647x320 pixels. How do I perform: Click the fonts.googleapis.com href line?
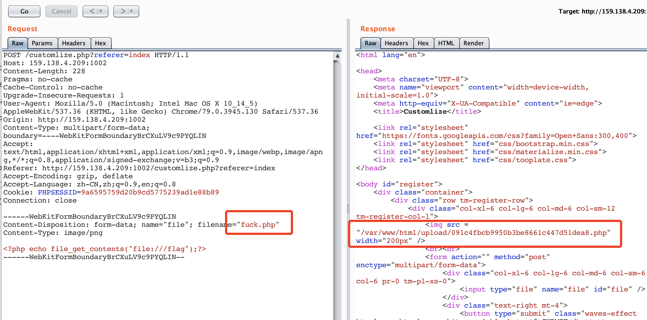click(496, 136)
